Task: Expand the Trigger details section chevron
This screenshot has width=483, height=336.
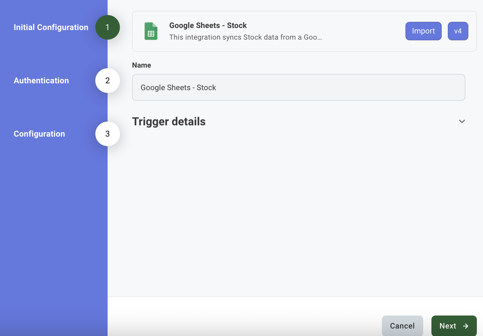Action: coord(462,122)
